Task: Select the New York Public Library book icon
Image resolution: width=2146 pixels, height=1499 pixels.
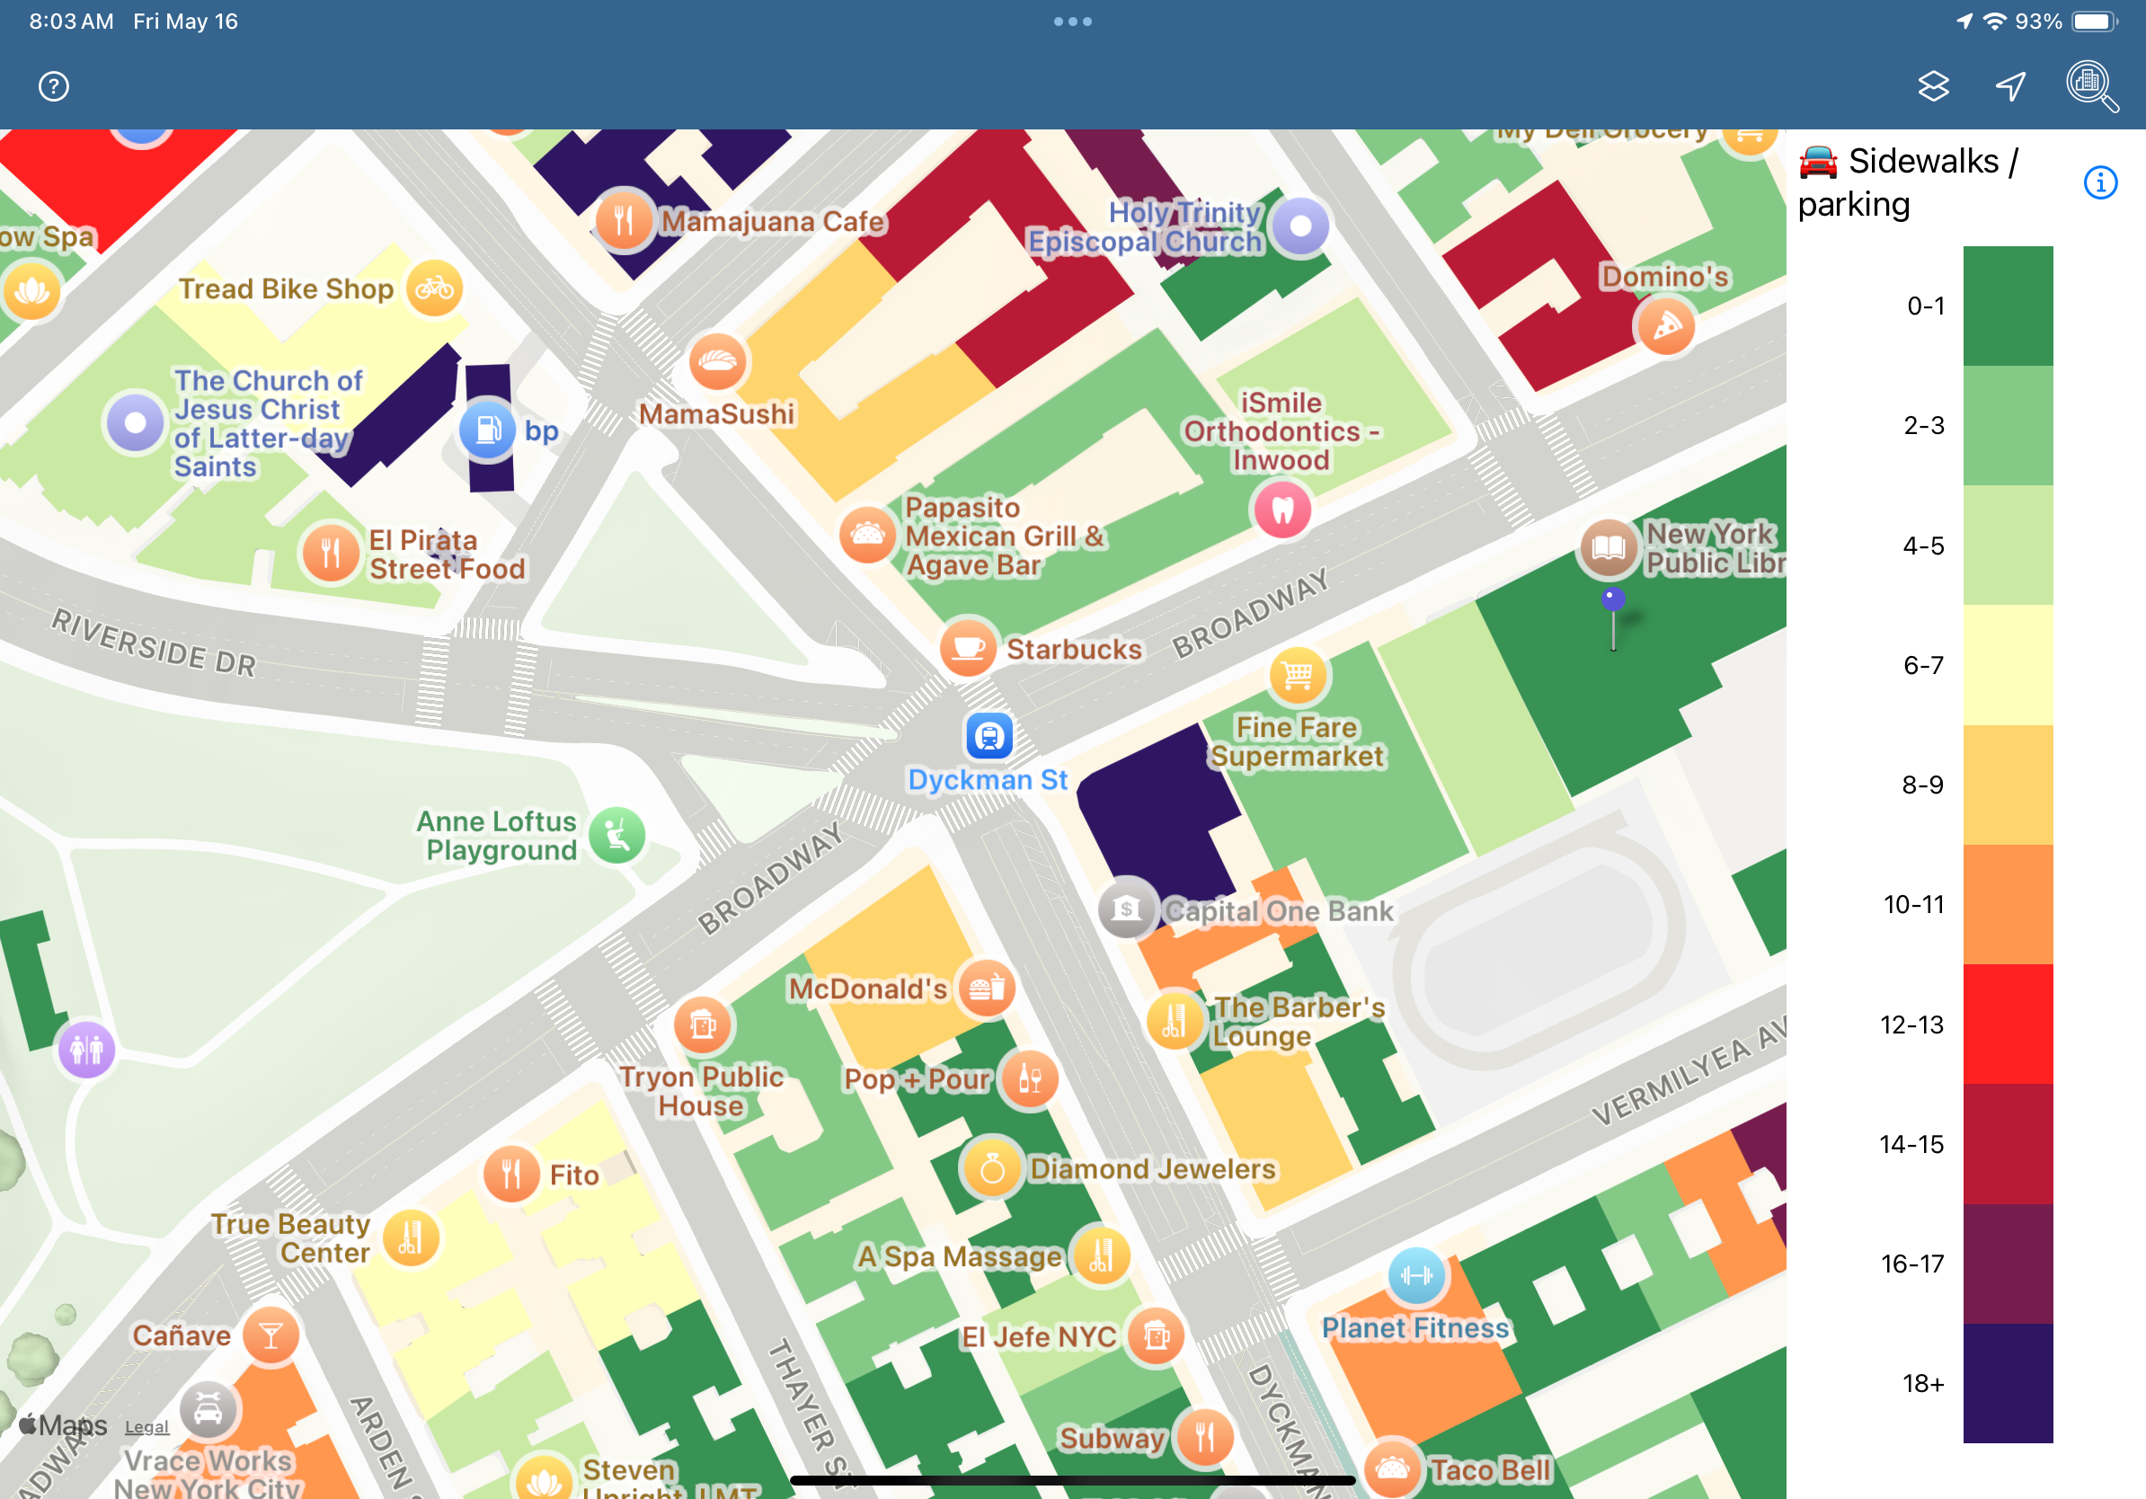Action: (x=1608, y=548)
